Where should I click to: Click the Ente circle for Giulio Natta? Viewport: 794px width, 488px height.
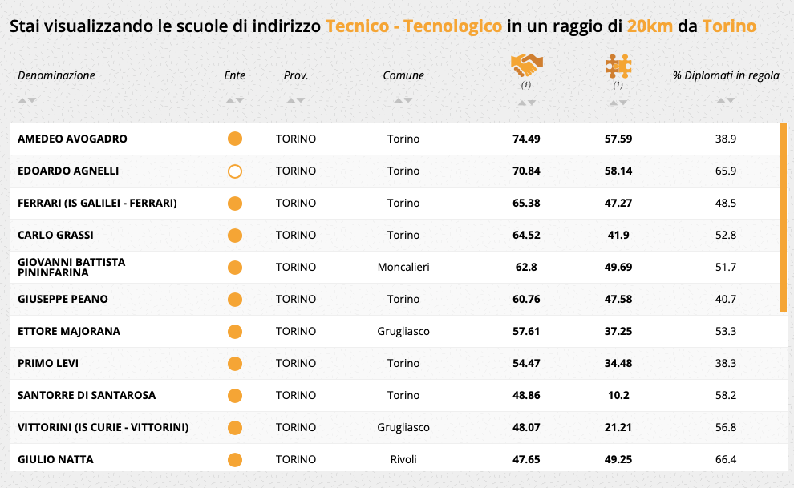click(235, 459)
